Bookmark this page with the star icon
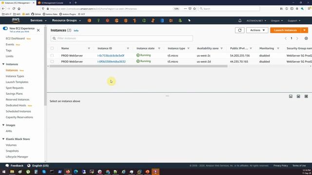 tap(195, 9)
